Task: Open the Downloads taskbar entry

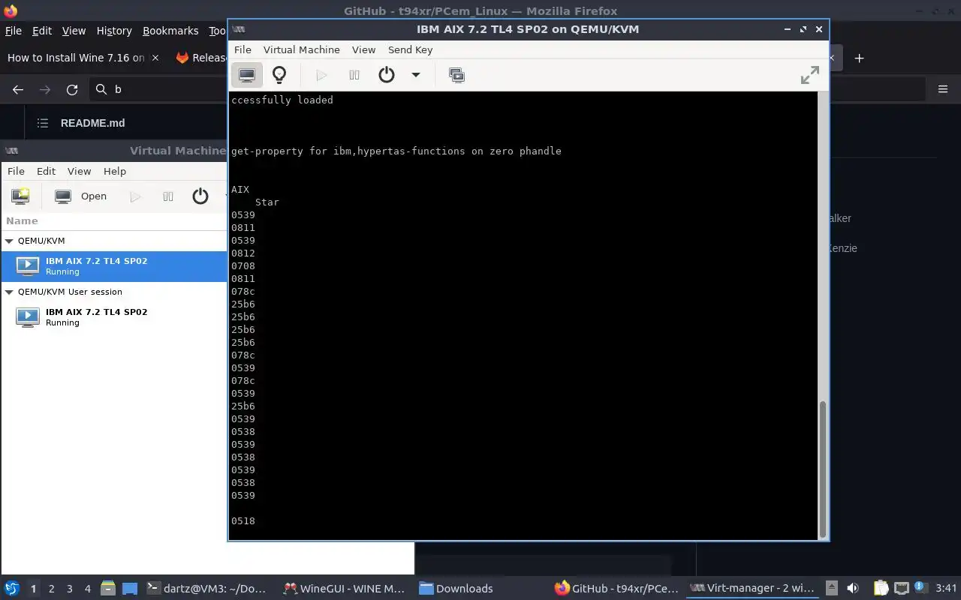Action: [456, 589]
